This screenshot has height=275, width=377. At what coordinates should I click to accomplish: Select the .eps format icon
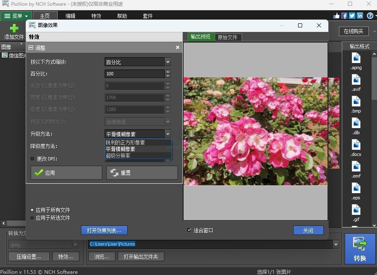pyautogui.click(x=356, y=188)
